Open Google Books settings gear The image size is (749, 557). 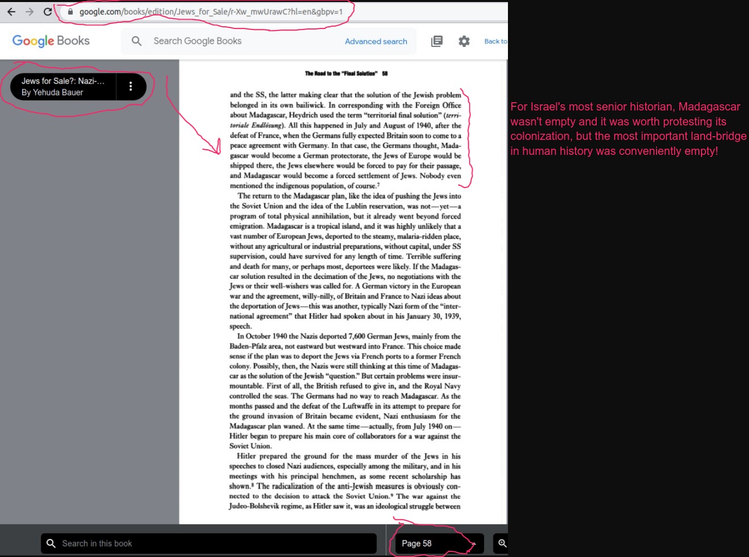click(464, 41)
